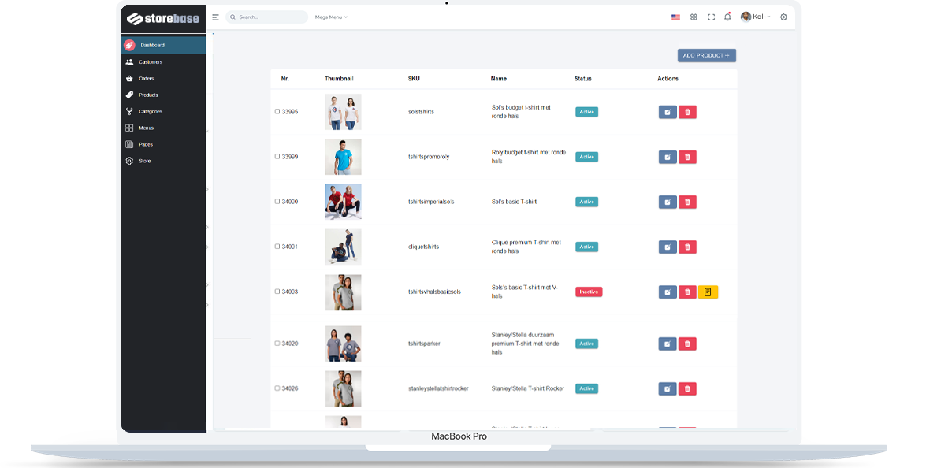The height and width of the screenshot is (468, 926).
Task: Open thumbnail image for product 33999
Action: 343,157
